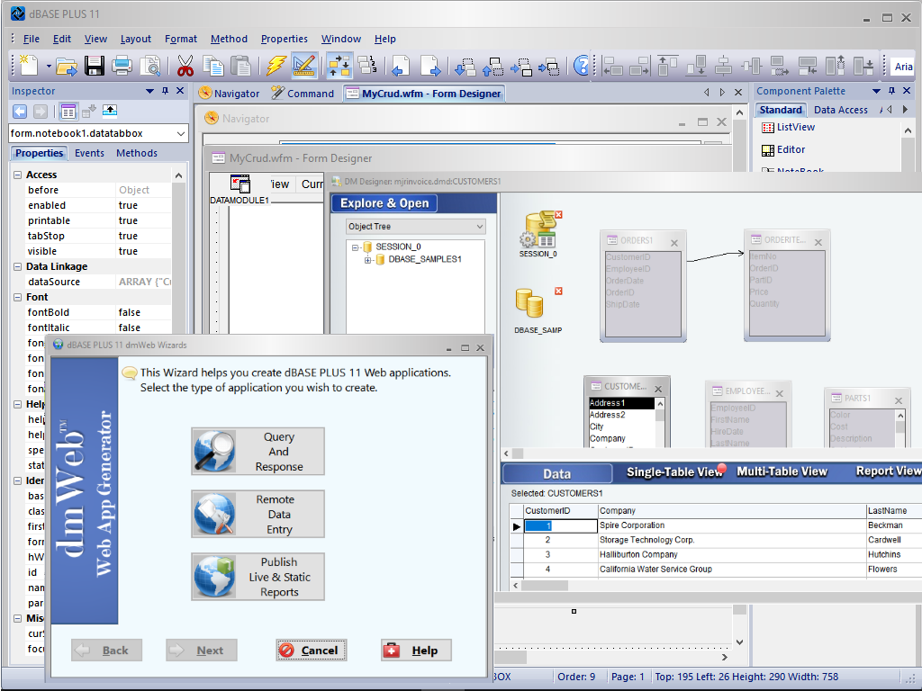
Task: Open the form.notebook1.datatabbox object dropdown
Action: 180,134
